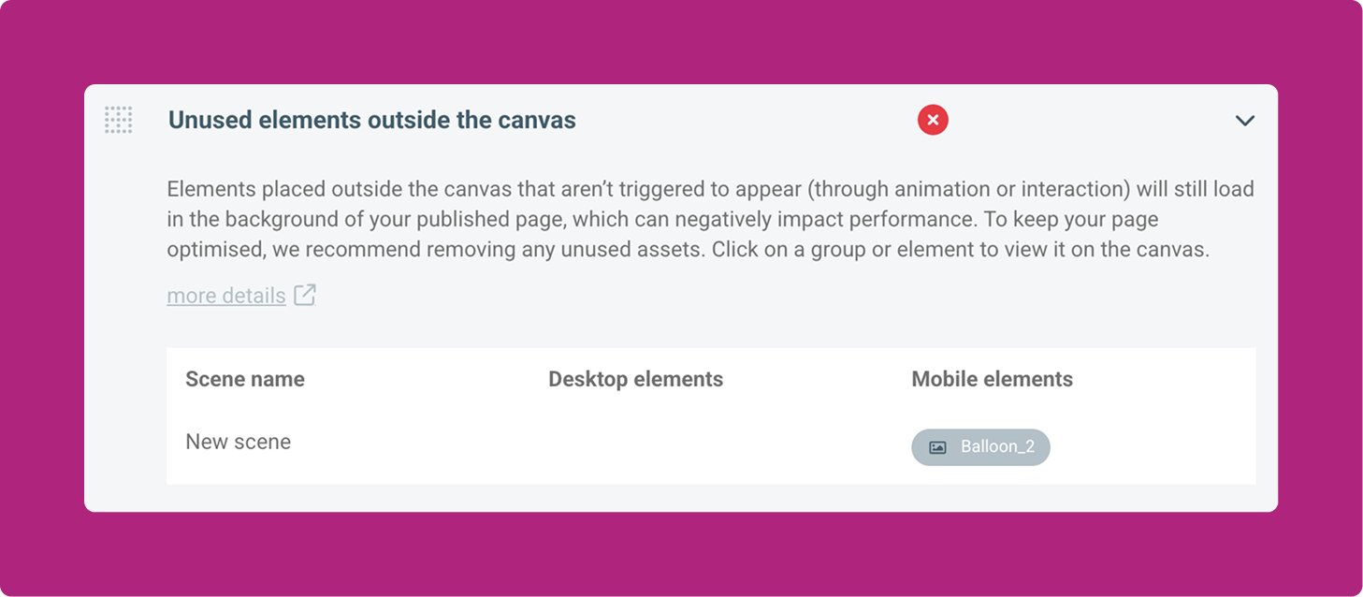Click the dotted drag handle icon
This screenshot has height=597, width=1363.
point(118,120)
